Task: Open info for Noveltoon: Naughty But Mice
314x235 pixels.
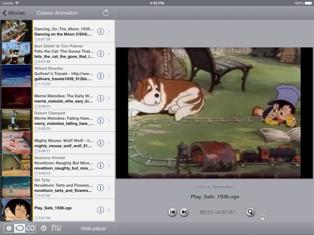Action: coord(101,165)
